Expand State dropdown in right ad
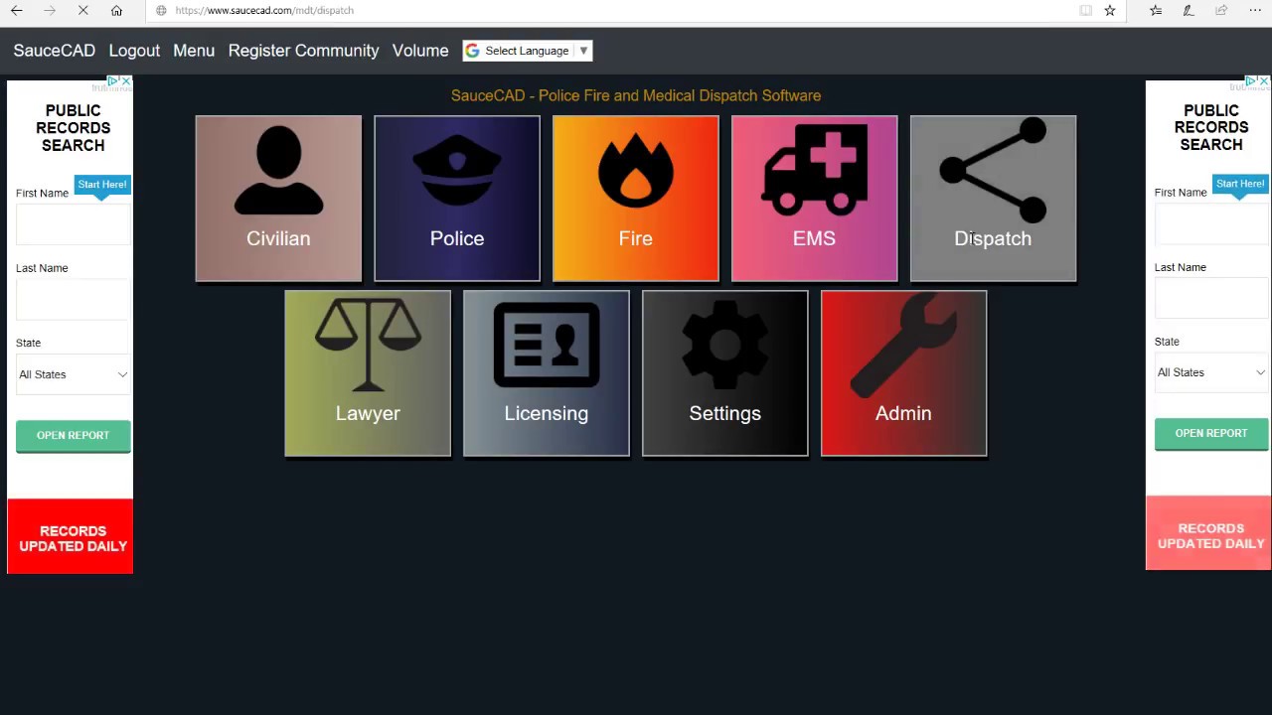Screen dimensions: 1272x715 tap(1211, 372)
